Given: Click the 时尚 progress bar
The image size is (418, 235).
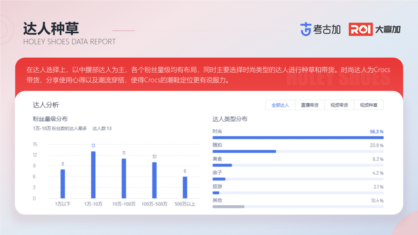Looking at the screenshot, I should click(298, 138).
